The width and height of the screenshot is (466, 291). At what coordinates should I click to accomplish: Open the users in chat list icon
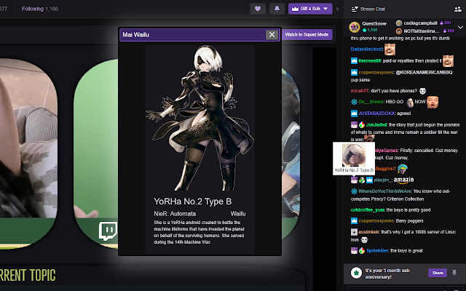(458, 9)
